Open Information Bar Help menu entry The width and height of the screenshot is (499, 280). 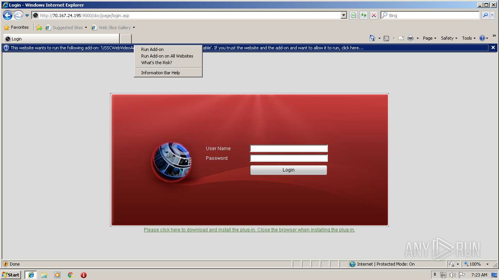click(168, 73)
